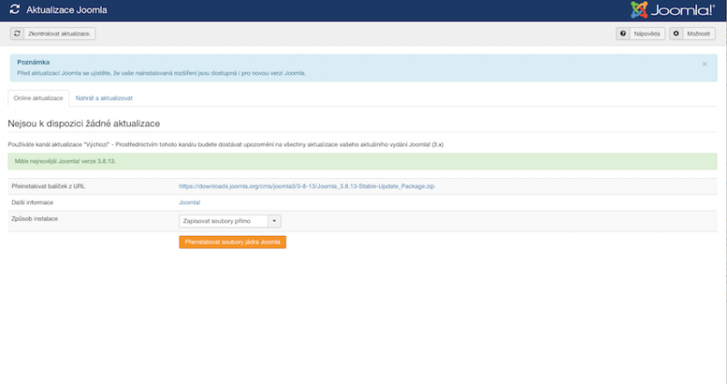727x384 pixels.
Task: Click the dropdown arrow of Způsob instalace
Action: point(274,221)
